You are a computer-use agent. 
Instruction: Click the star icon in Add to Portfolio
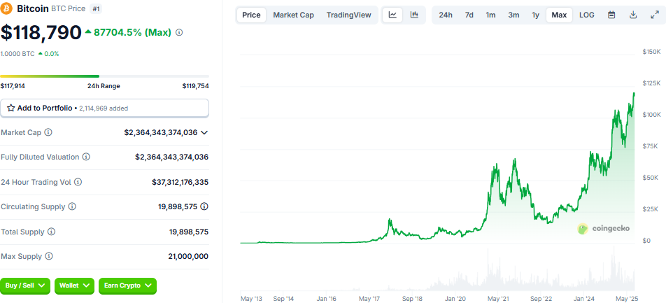click(x=11, y=108)
